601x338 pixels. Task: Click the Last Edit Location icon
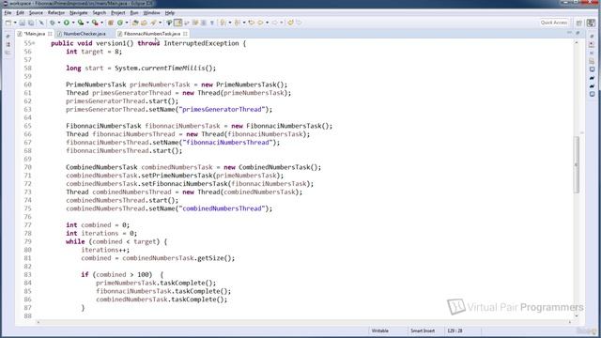point(251,23)
